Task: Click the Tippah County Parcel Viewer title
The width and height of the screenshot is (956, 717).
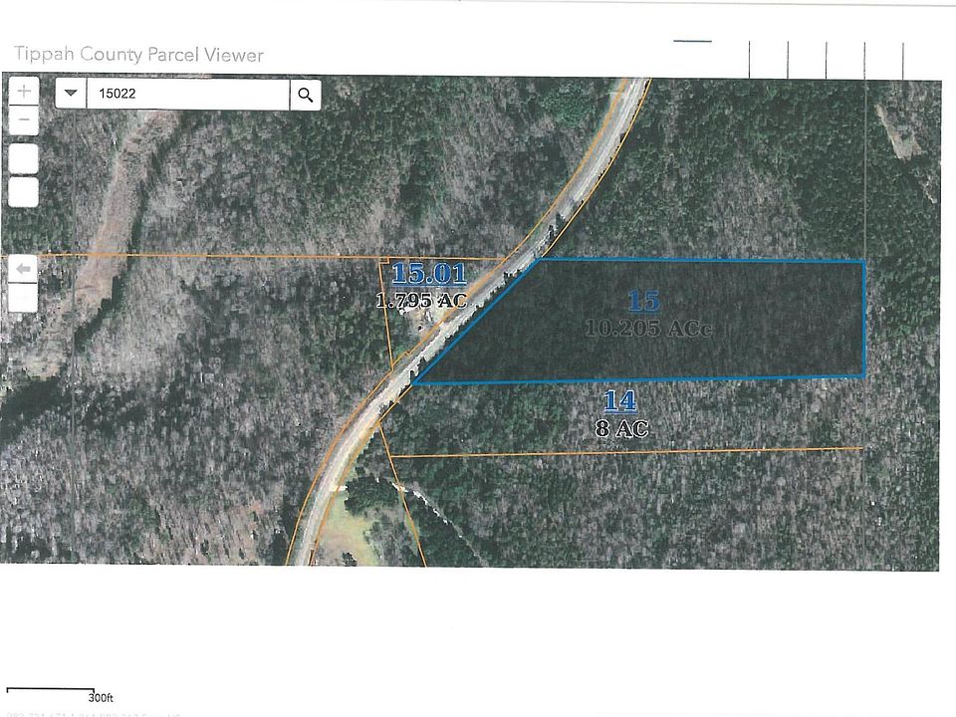Action: 138,54
